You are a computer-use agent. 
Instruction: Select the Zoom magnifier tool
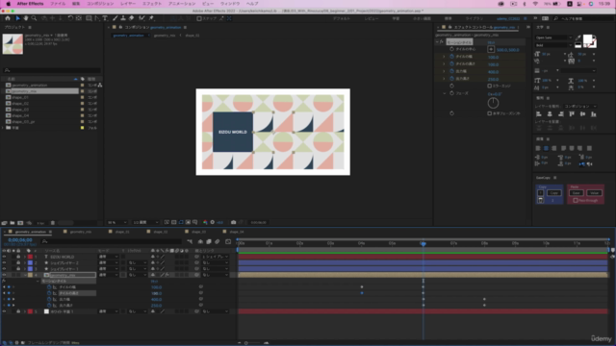(x=35, y=18)
